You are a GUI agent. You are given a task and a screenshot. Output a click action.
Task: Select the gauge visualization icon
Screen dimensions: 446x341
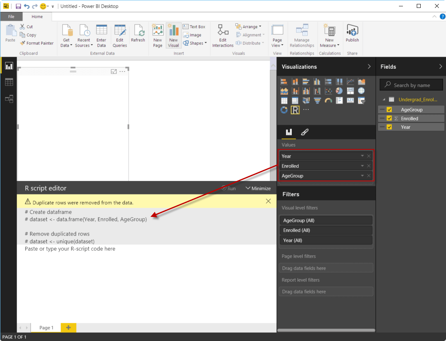point(328,100)
